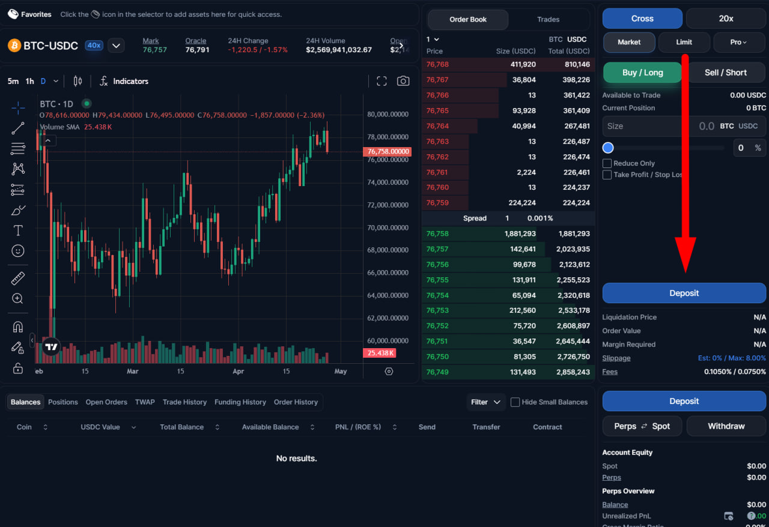Open the Fibonacci and horizontal lines tool
The height and width of the screenshot is (527, 769).
coord(18,149)
